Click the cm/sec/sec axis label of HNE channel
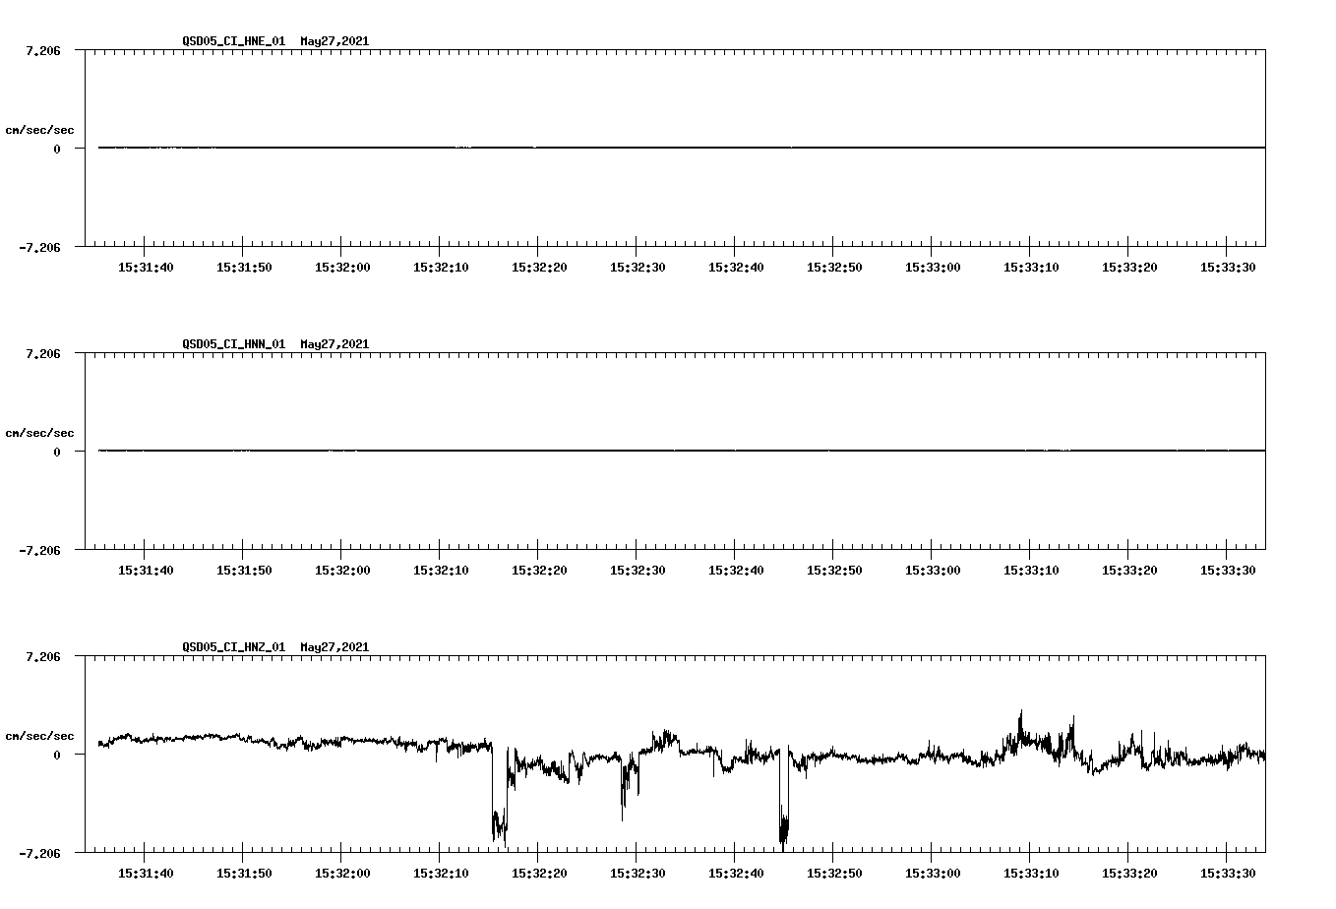Screen dimensions: 1336x909 (x=39, y=129)
